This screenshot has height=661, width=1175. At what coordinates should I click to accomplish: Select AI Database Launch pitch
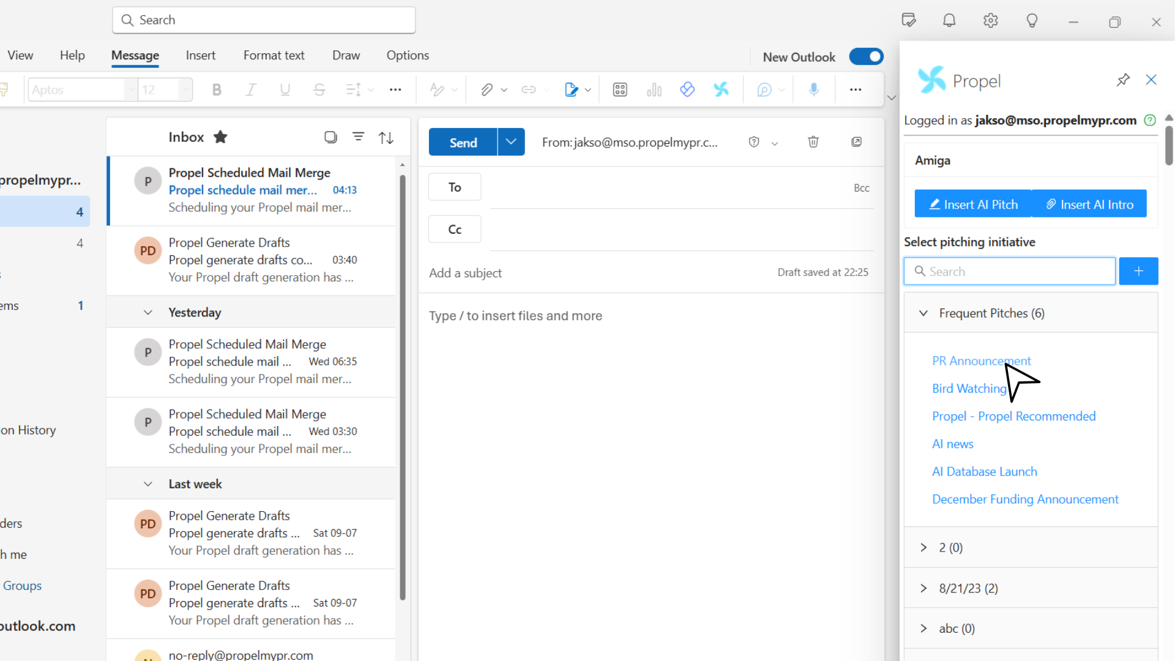pos(984,472)
